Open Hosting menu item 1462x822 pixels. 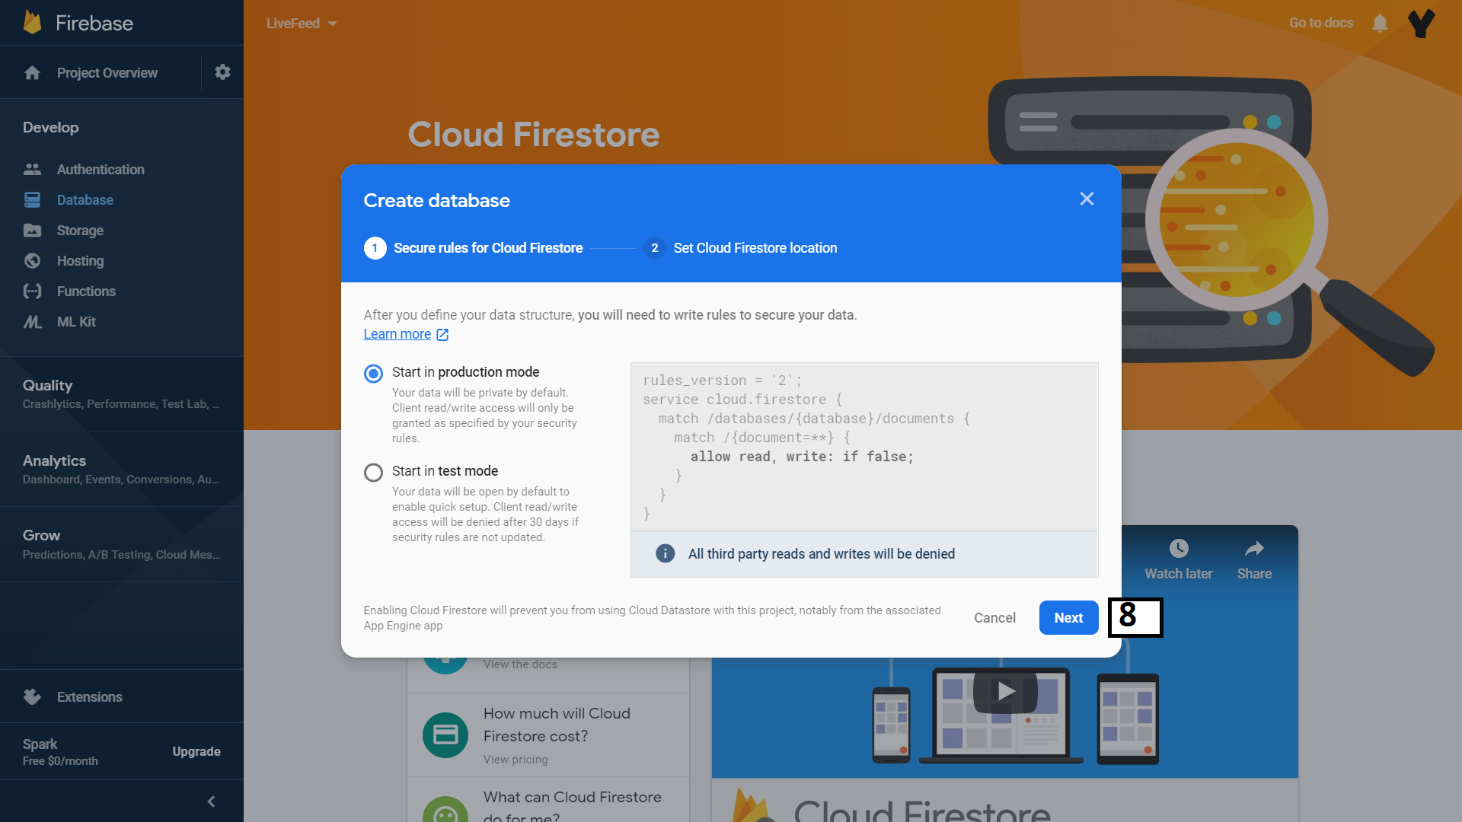click(80, 260)
